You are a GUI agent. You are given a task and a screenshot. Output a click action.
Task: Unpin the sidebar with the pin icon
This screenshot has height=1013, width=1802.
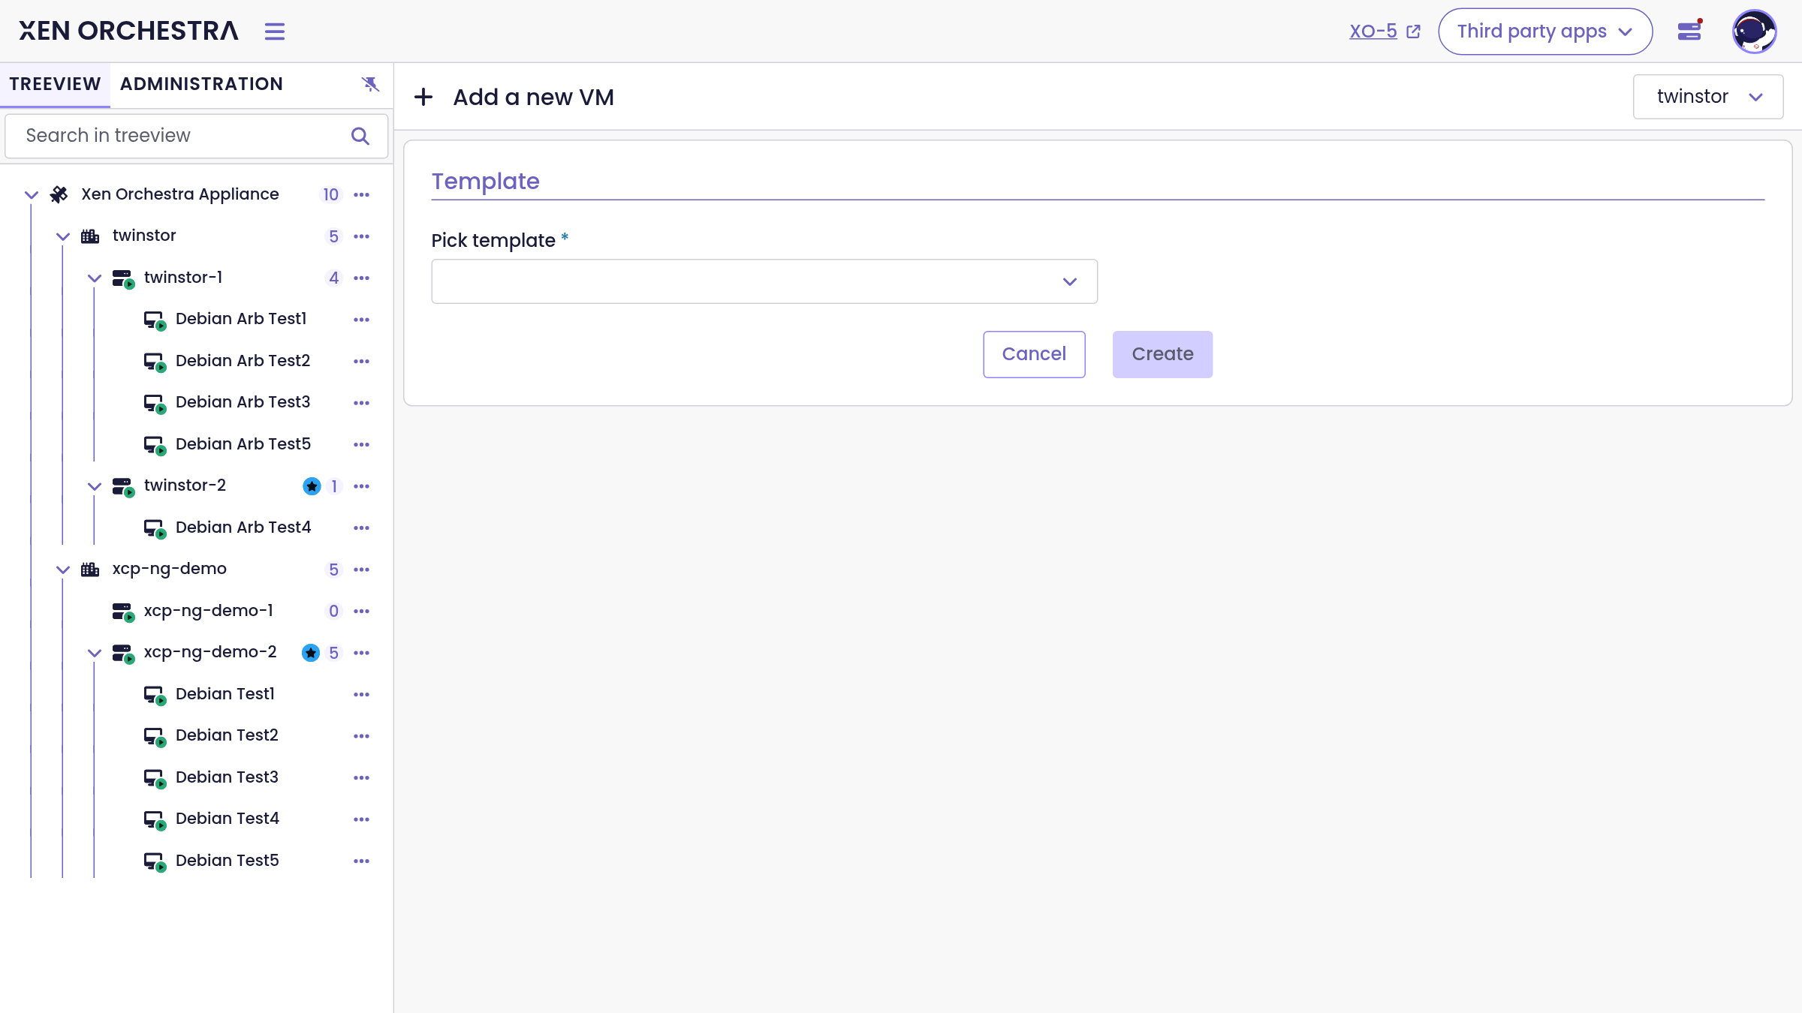pyautogui.click(x=370, y=84)
